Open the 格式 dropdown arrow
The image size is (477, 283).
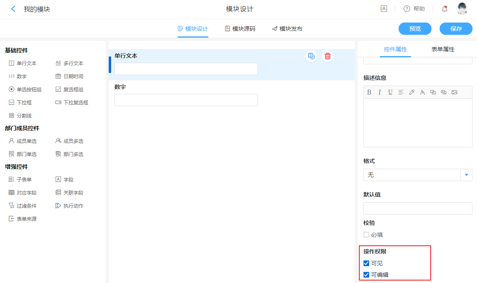(x=466, y=175)
